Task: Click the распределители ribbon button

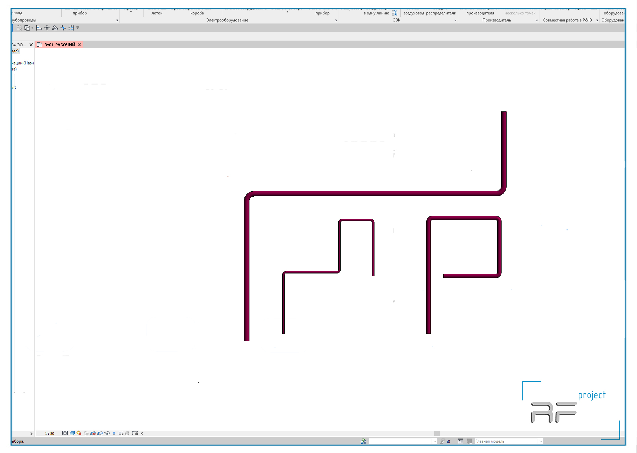Action: click(441, 13)
